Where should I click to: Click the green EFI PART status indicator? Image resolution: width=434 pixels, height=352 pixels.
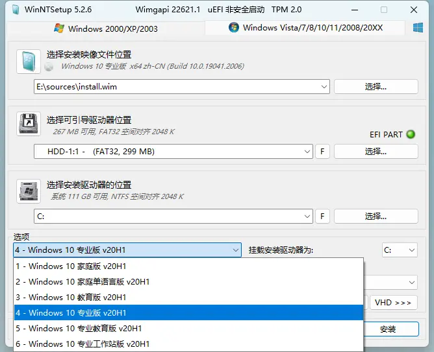(411, 134)
